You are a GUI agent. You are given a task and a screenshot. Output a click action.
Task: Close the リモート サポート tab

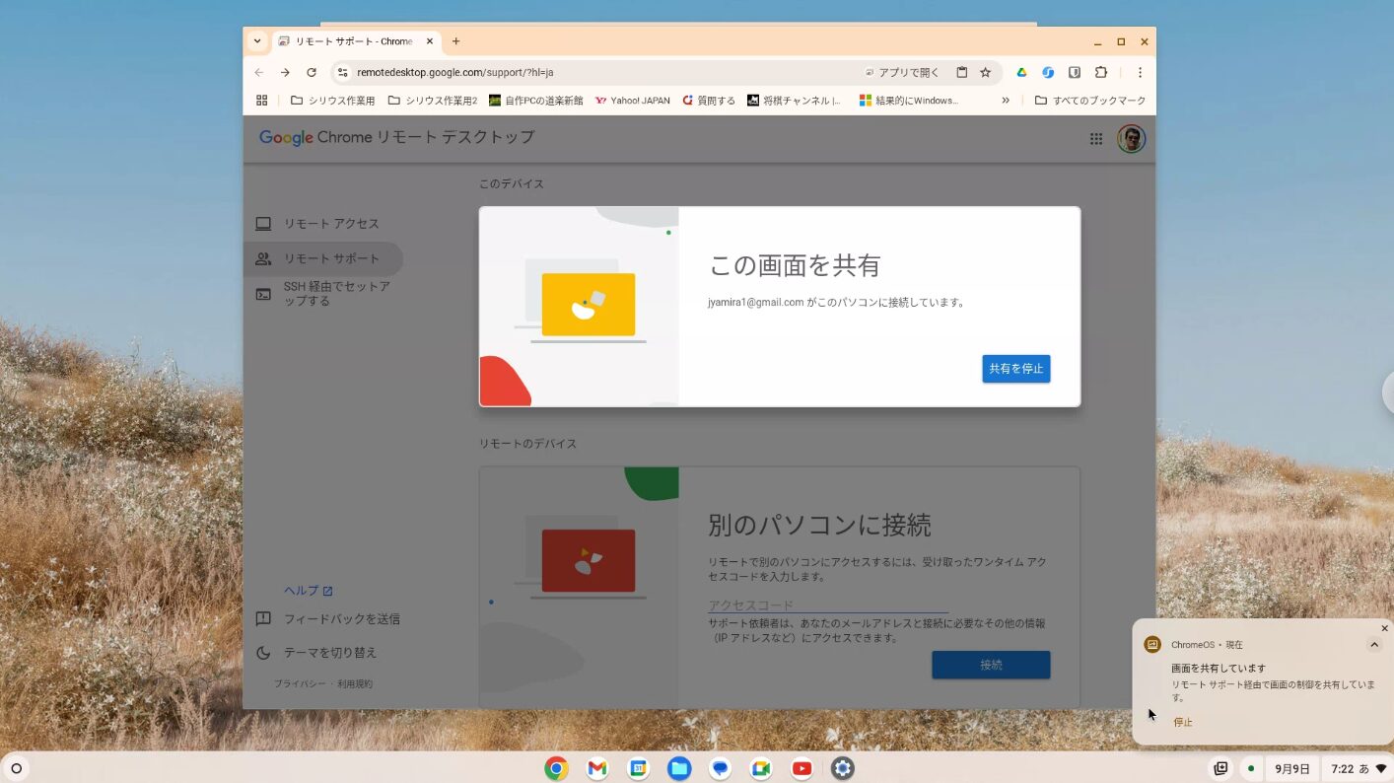click(429, 41)
